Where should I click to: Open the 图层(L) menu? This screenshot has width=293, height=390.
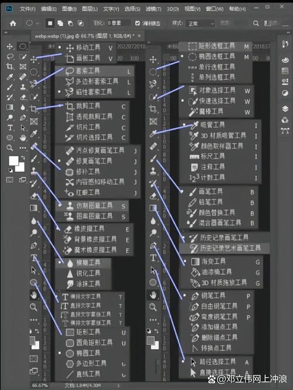[90, 9]
